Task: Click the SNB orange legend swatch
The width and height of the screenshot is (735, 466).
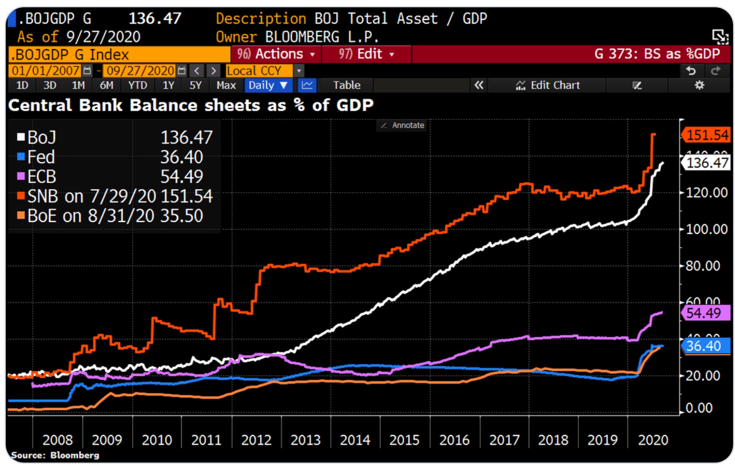Action: point(21,196)
